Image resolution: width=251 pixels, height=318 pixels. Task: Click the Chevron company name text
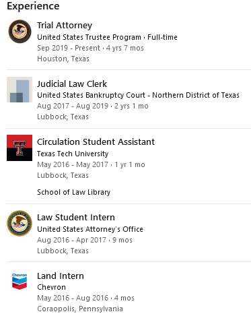point(51,287)
